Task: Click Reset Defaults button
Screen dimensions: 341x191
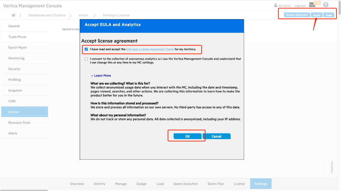Action: [297, 15]
